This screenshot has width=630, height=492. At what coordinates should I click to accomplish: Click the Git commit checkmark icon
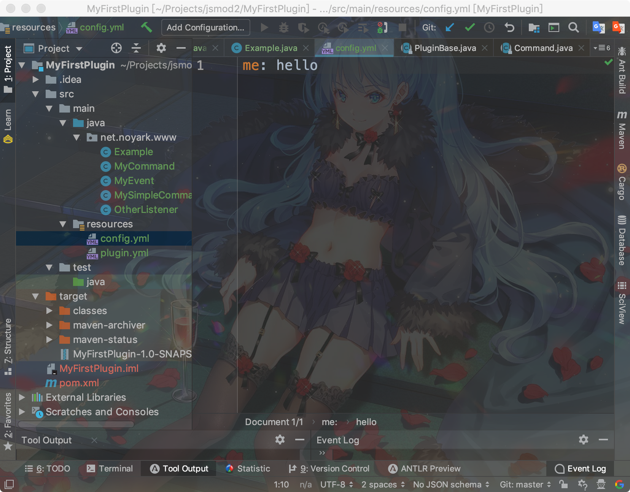coord(470,27)
